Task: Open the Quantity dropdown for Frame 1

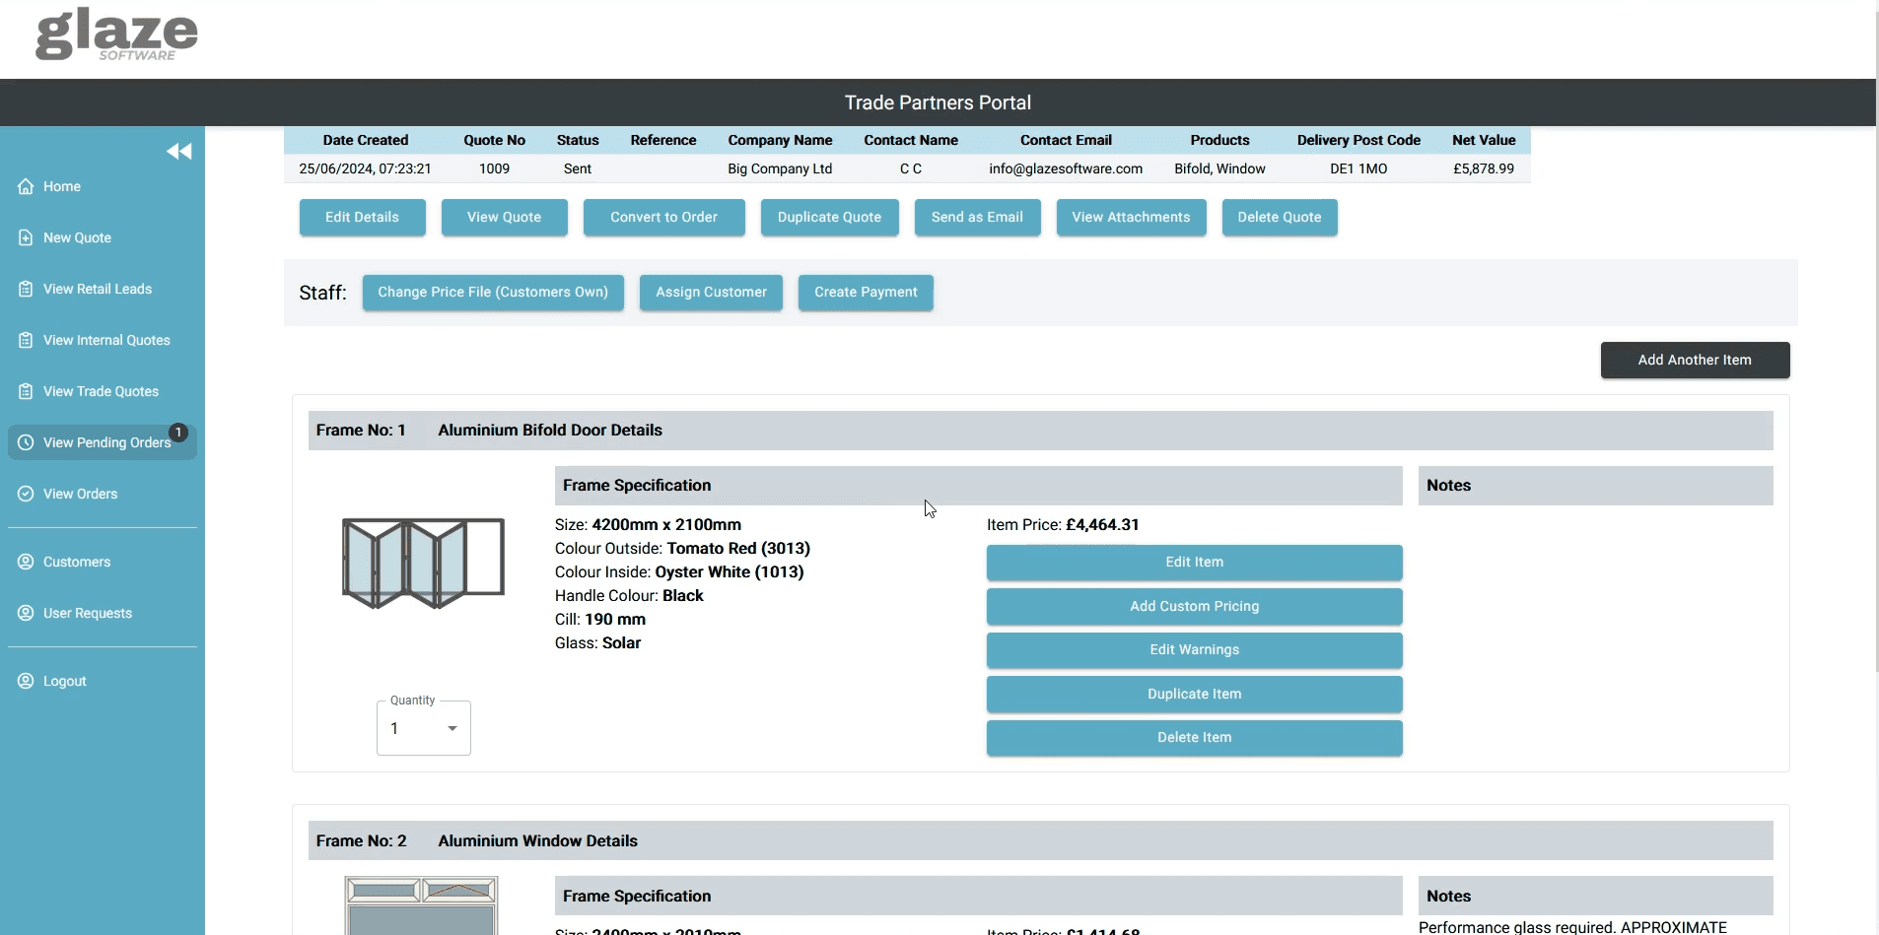Action: point(424,728)
